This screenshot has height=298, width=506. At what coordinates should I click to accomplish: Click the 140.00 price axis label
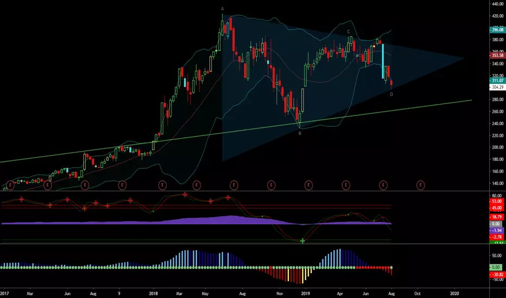(x=498, y=183)
